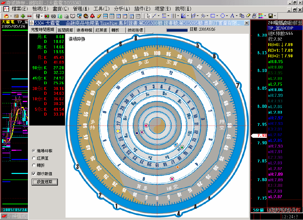Select the eraser tool in the toolbar
This screenshot has height=220, width=303.
248,16
